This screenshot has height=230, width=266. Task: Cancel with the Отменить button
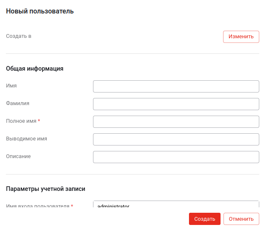241,219
